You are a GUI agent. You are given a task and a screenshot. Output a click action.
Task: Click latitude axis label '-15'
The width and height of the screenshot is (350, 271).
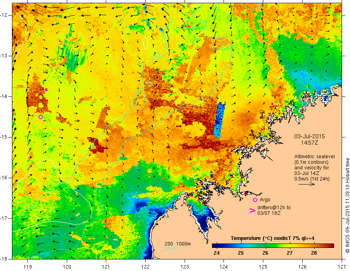[4, 137]
